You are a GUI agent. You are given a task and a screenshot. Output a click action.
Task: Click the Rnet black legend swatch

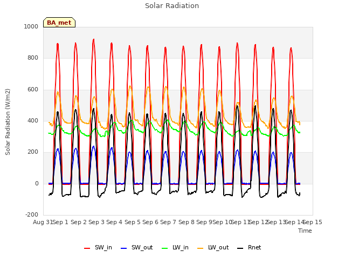click(x=240, y=248)
